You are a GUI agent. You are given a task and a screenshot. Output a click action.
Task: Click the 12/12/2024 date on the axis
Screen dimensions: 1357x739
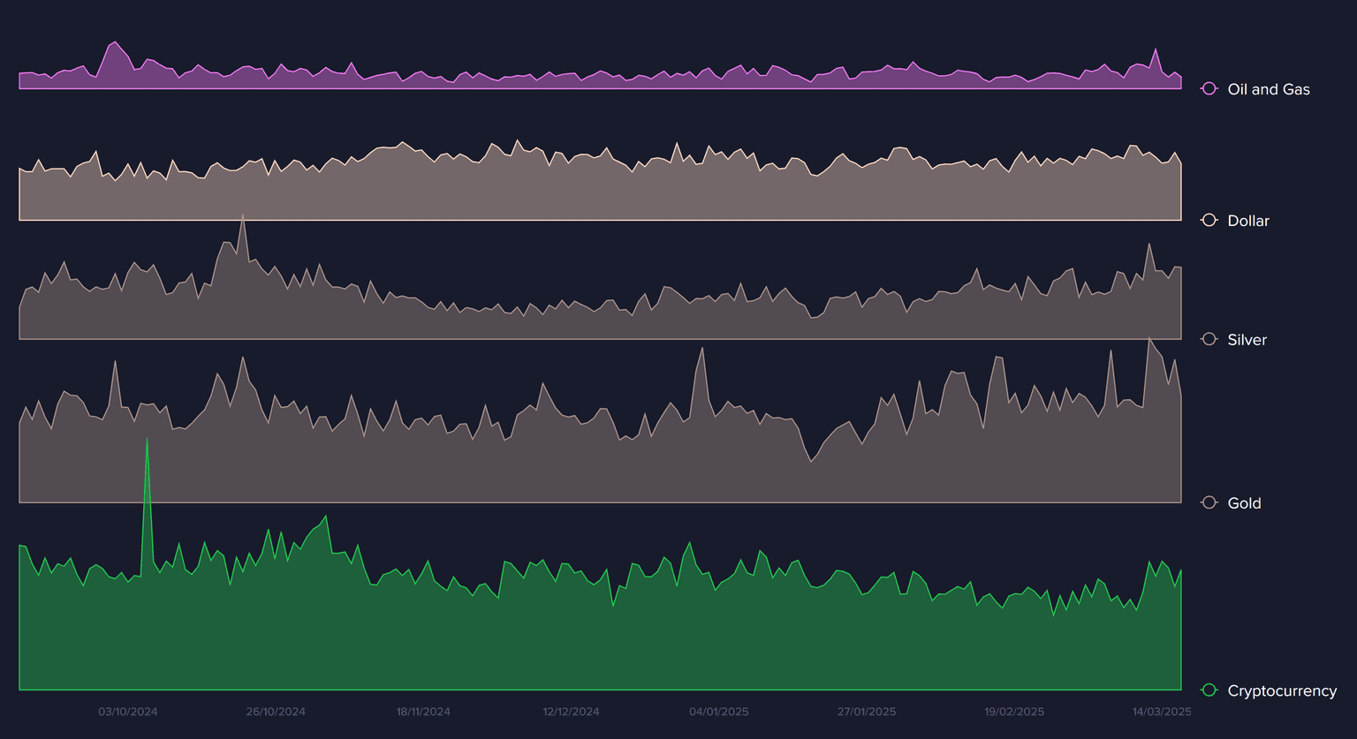[x=571, y=712]
